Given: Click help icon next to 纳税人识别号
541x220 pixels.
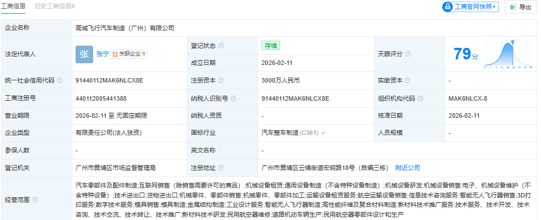Looking at the screenshot, I should click(233, 98).
